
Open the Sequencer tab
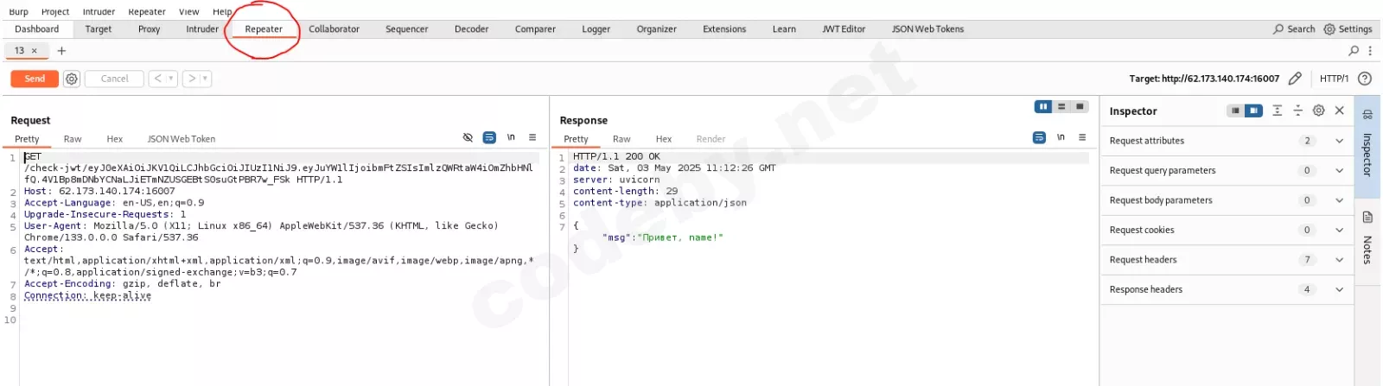(406, 28)
